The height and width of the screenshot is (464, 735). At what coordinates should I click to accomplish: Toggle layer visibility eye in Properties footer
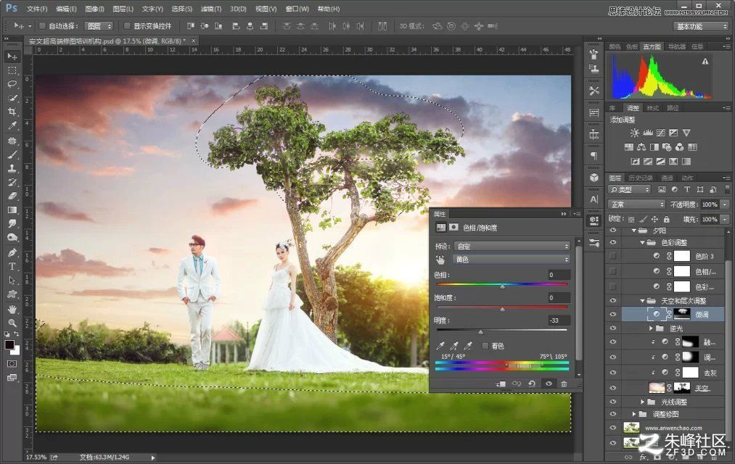pos(549,384)
